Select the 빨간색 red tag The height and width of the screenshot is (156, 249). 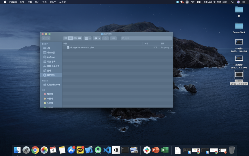tap(51, 94)
